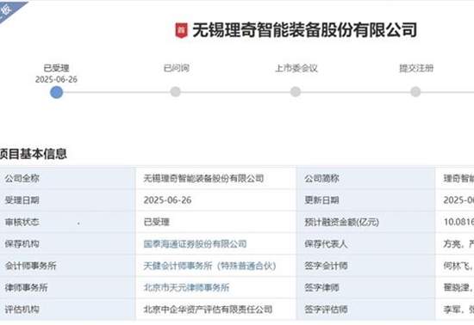Click the 预计融资金额(亿元) label cell

pos(365,222)
